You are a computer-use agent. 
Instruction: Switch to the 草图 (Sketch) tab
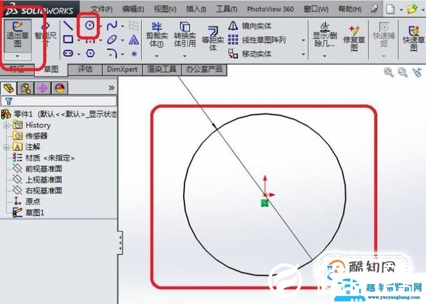[x=51, y=69]
